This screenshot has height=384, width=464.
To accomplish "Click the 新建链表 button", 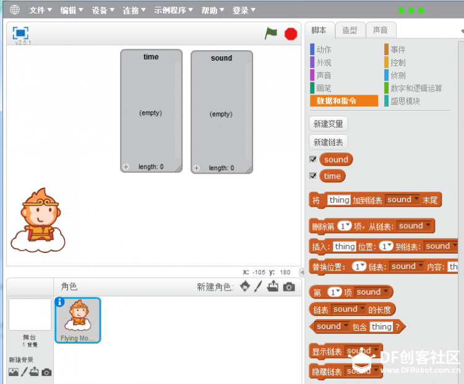I will (328, 142).
